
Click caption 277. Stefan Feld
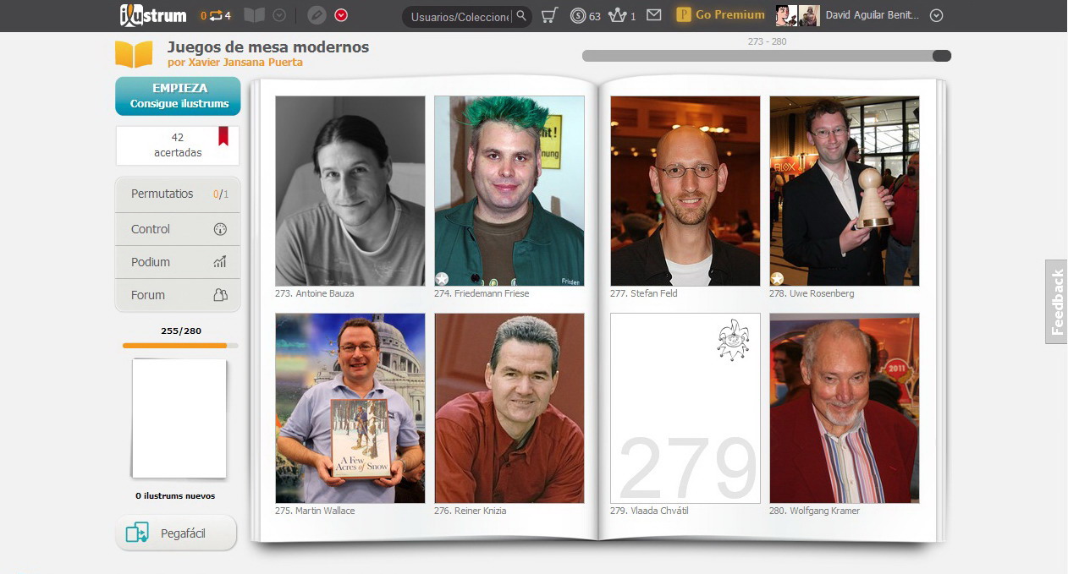click(x=644, y=293)
